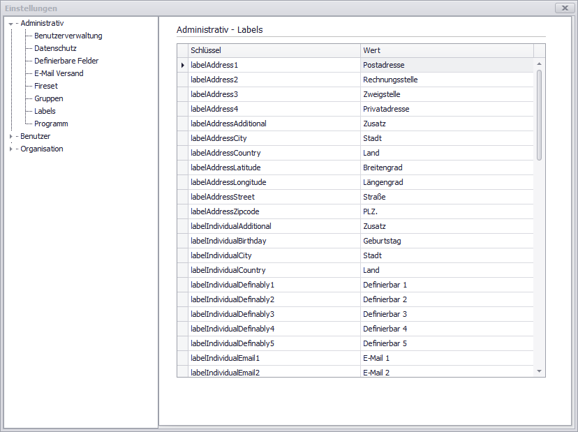Edit the Rechnungsstelle value cell
The width and height of the screenshot is (578, 432).
[x=447, y=80]
